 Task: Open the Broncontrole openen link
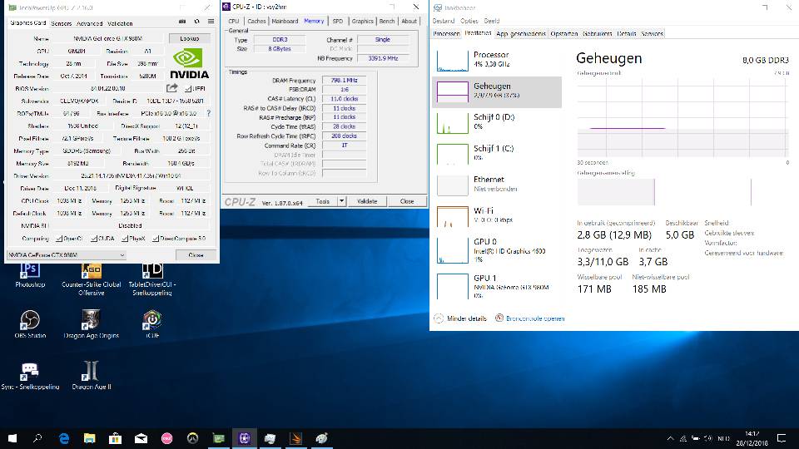point(535,318)
